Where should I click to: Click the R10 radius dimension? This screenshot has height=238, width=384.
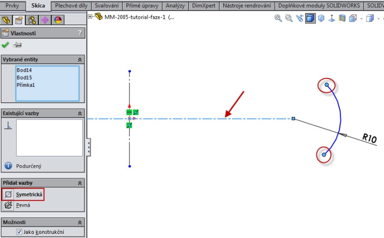(x=369, y=138)
